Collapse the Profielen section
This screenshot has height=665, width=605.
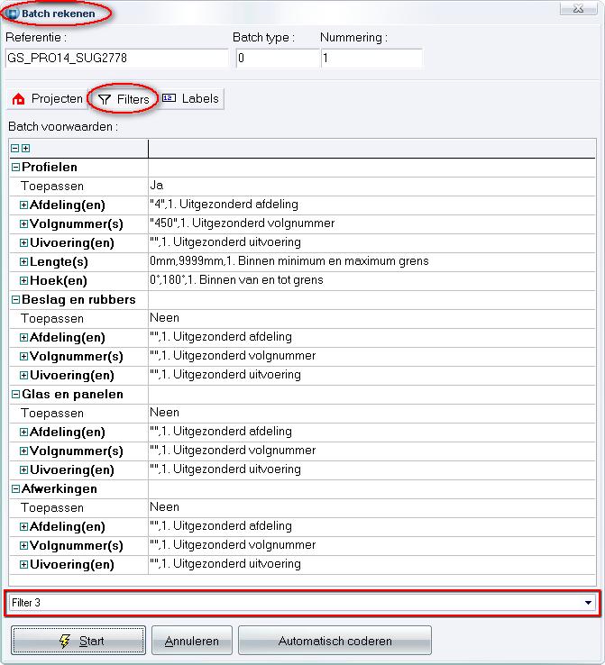(15, 167)
